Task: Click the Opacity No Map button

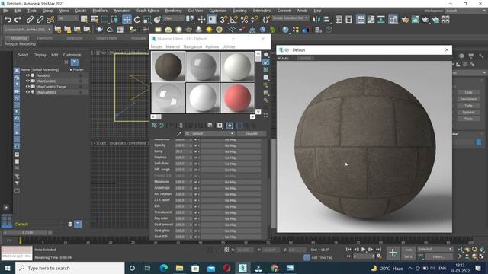Action: (230, 145)
